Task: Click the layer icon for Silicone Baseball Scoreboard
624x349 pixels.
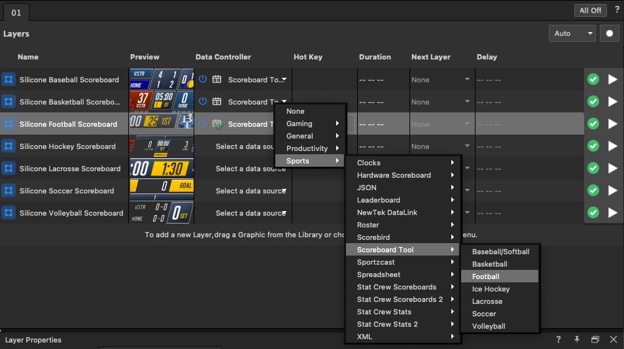Action: coord(9,79)
